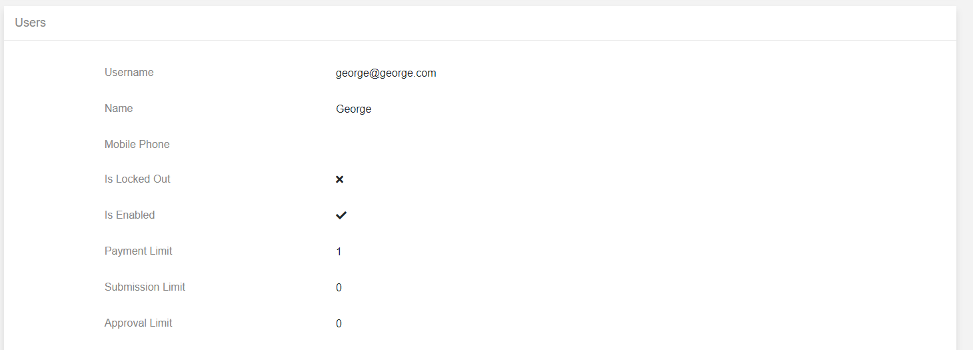This screenshot has width=973, height=350.
Task: Click the Is Enabled label
Action: click(129, 215)
